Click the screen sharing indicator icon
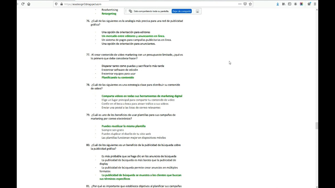This screenshot has width=335, height=188. [x=131, y=11]
